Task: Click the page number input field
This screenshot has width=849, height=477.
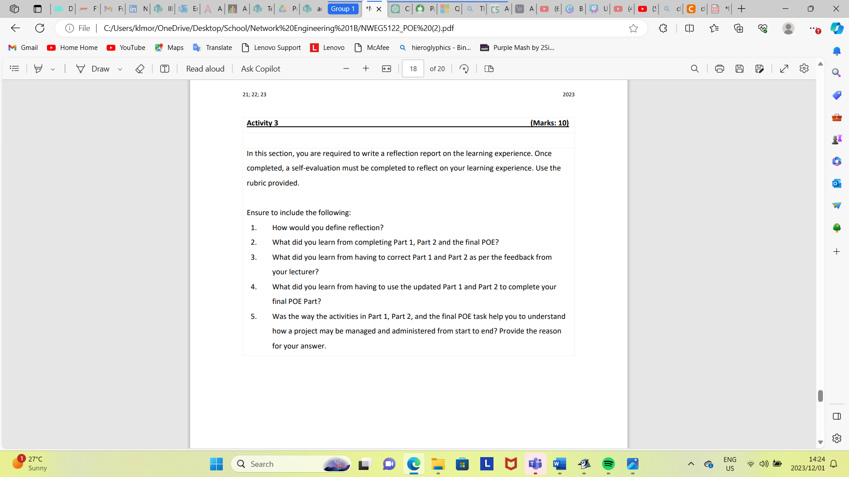Action: [412, 68]
